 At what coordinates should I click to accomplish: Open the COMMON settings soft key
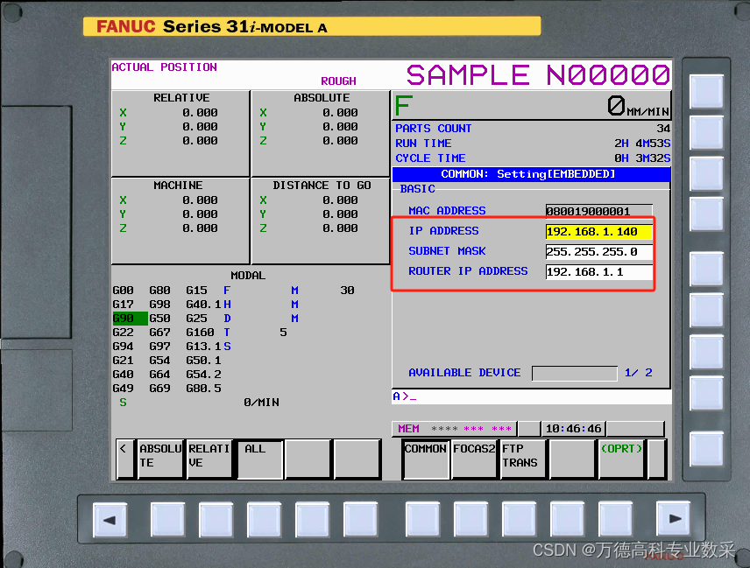[426, 459]
